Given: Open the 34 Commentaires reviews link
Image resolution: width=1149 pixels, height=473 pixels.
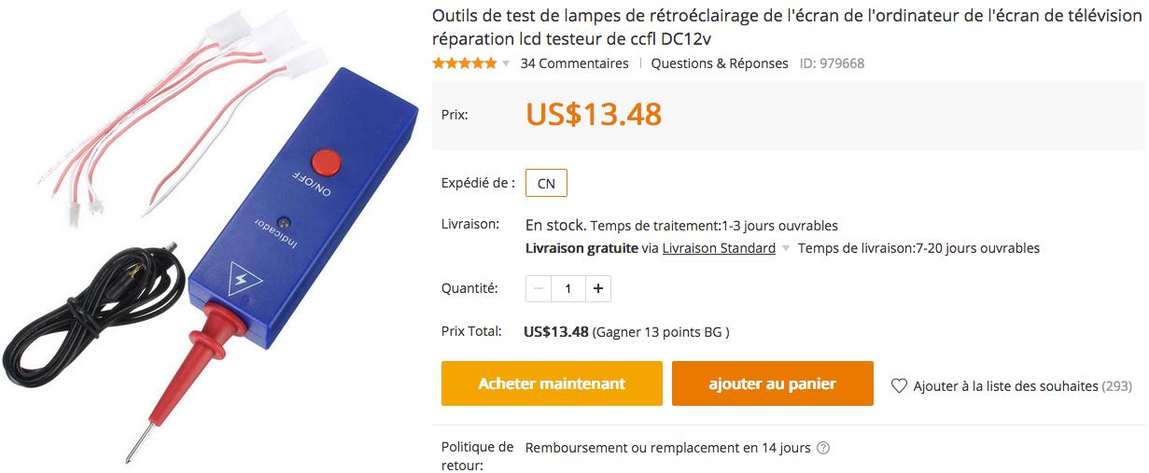Looking at the screenshot, I should [x=574, y=63].
